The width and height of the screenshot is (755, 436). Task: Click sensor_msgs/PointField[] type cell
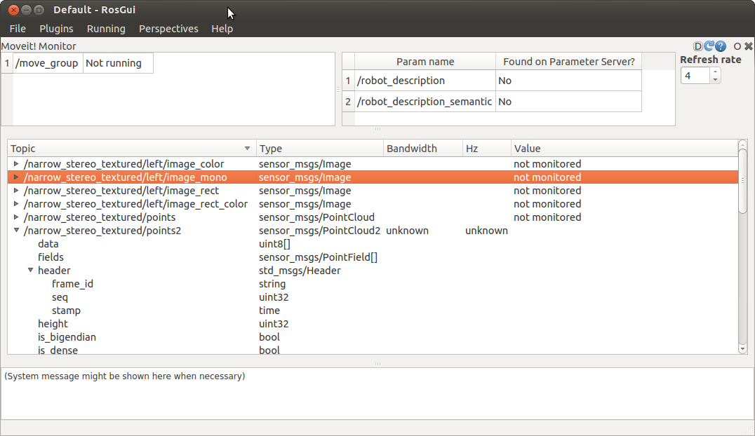[319, 257]
